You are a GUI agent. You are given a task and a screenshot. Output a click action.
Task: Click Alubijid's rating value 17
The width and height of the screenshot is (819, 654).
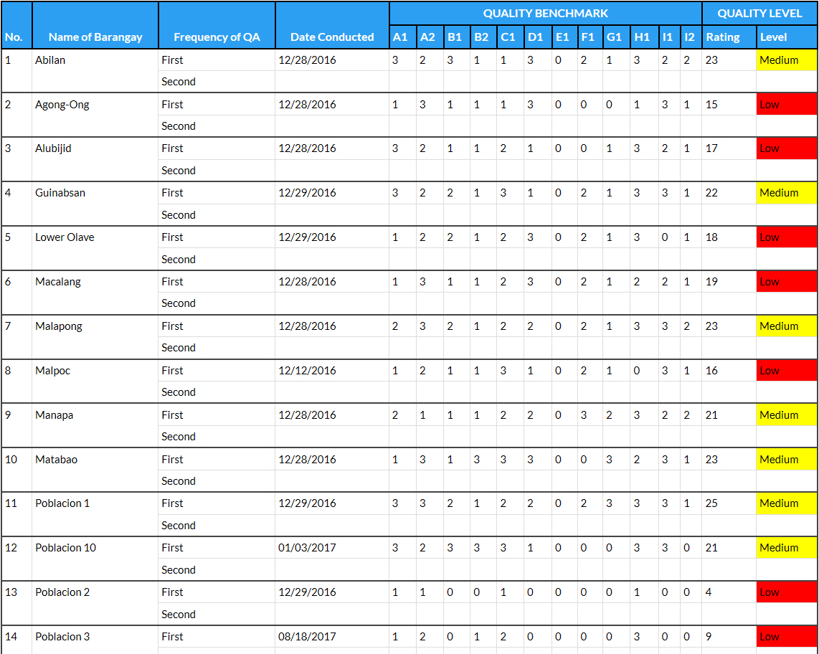(x=711, y=148)
